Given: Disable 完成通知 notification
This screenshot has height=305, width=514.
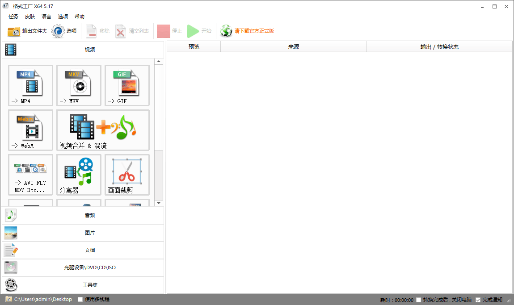Looking at the screenshot, I should click(478, 299).
